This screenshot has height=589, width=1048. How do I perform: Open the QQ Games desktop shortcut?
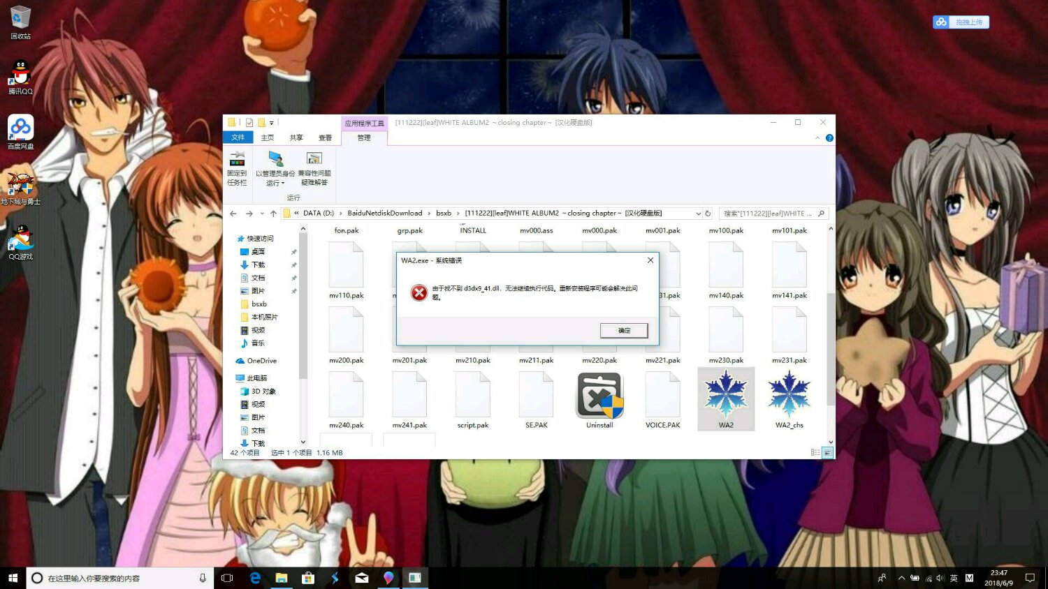pyautogui.click(x=20, y=242)
